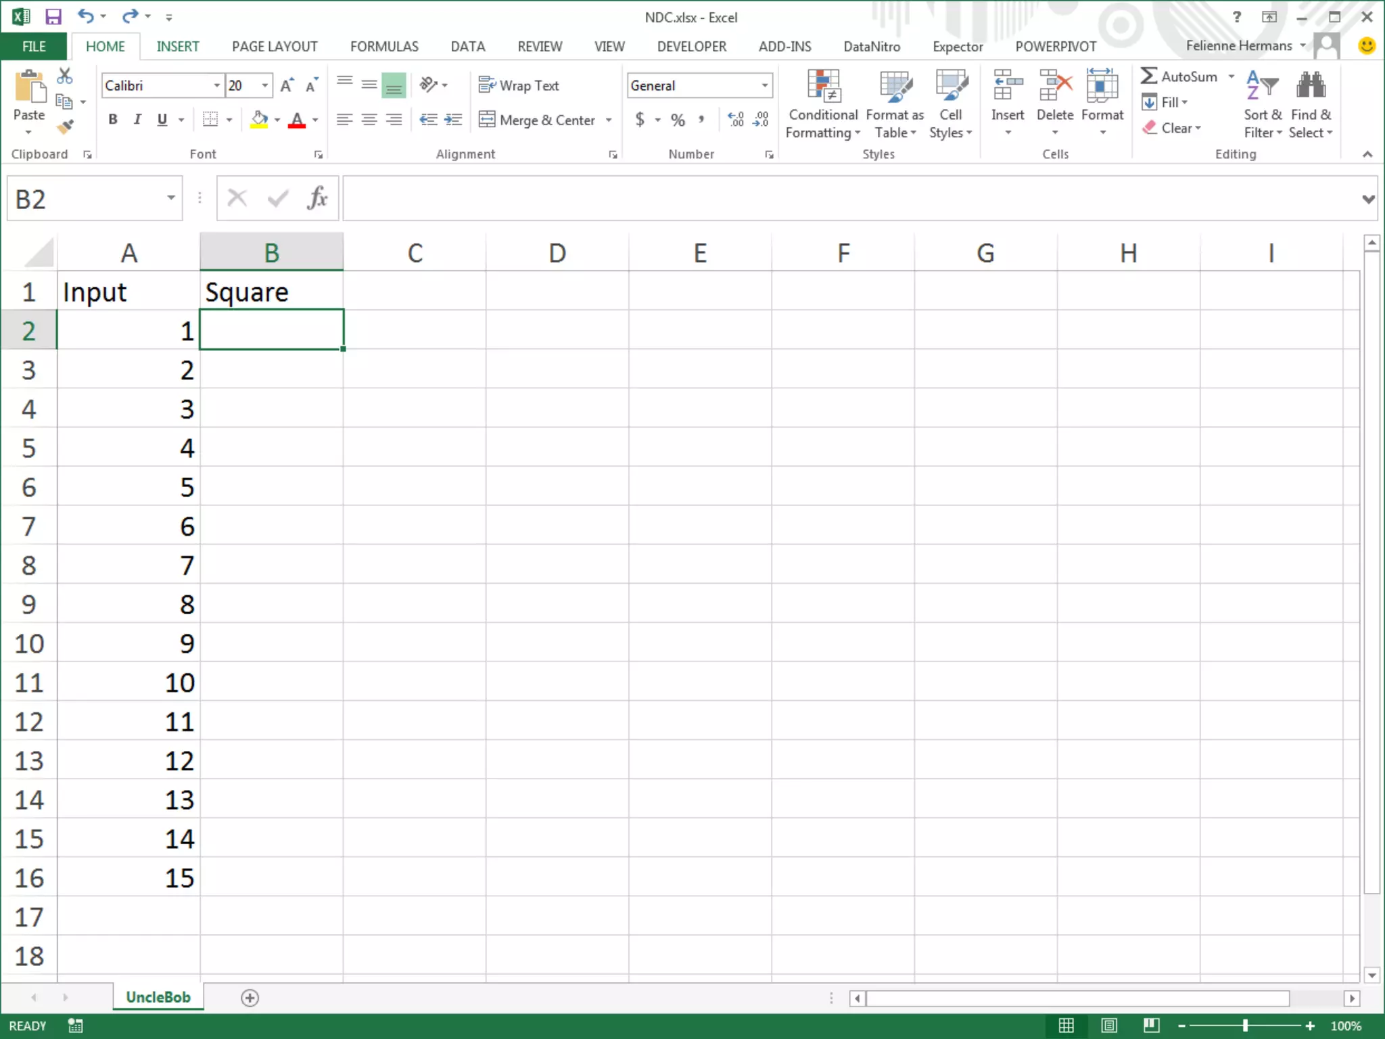Click the Save floppy disk icon
The width and height of the screenshot is (1385, 1039).
(x=53, y=16)
